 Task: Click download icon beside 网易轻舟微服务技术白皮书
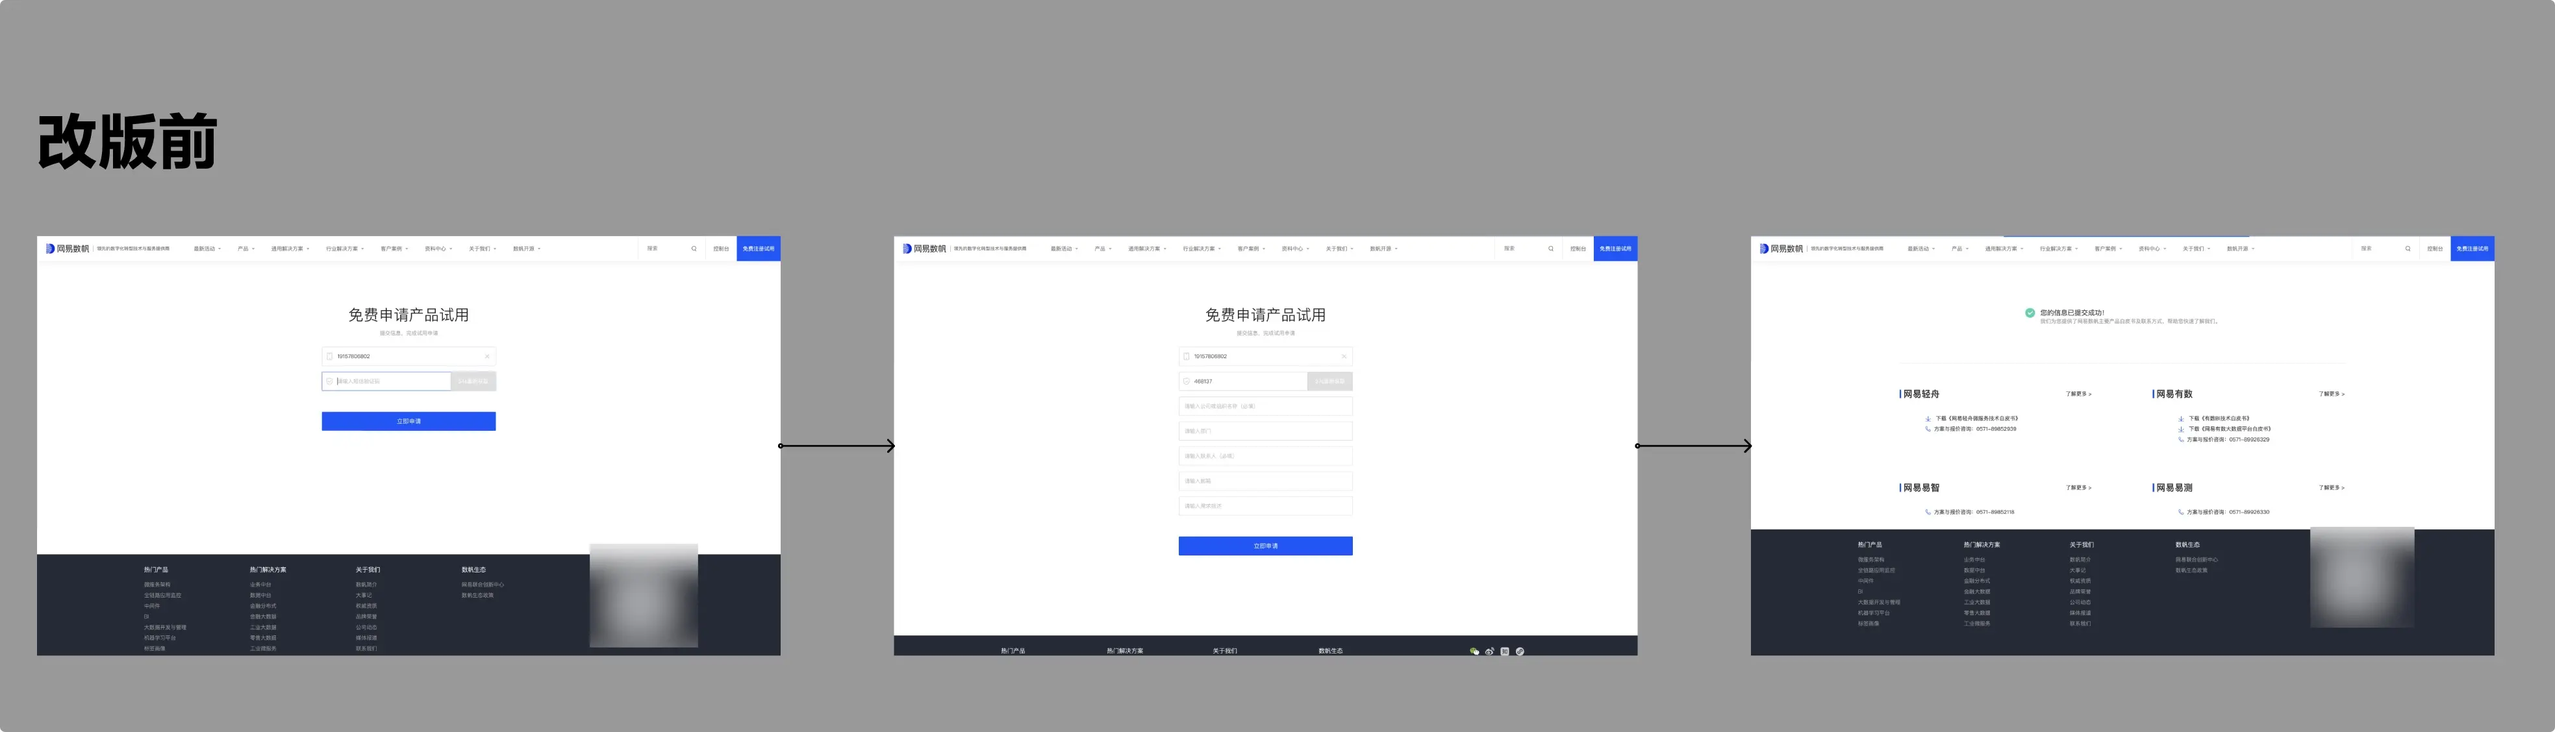(1928, 419)
